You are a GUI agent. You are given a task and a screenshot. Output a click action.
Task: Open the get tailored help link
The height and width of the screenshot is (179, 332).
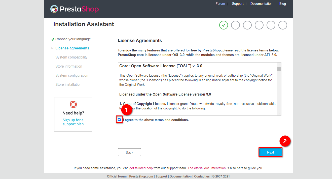141,168
